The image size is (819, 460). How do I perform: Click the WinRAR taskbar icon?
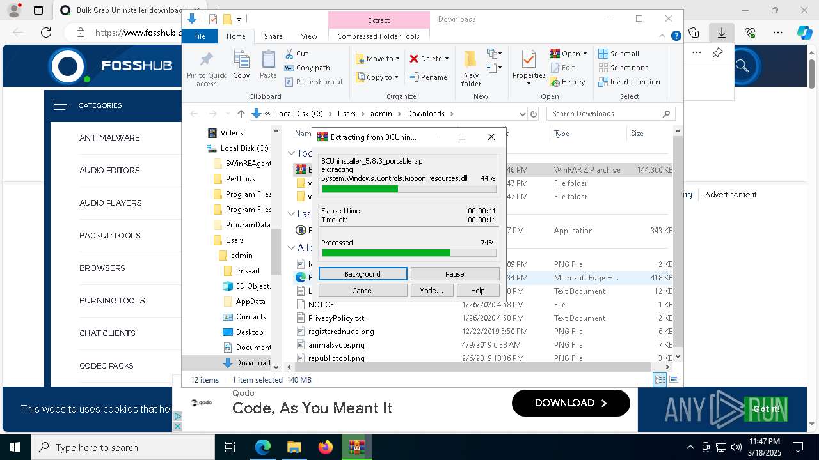(356, 447)
